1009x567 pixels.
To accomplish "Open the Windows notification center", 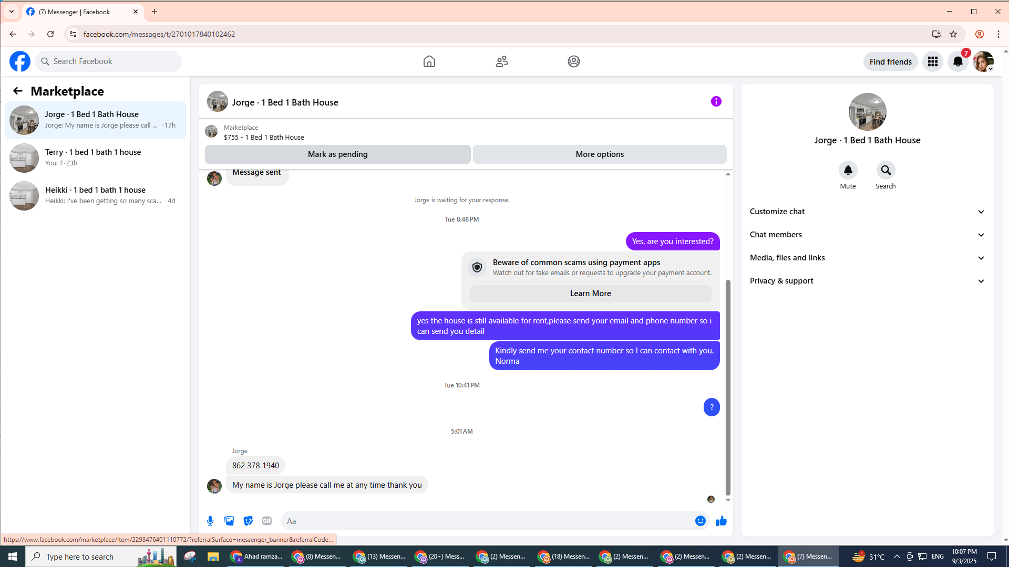I will coord(992,556).
